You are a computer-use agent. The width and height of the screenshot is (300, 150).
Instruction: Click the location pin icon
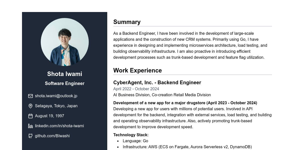(30, 106)
